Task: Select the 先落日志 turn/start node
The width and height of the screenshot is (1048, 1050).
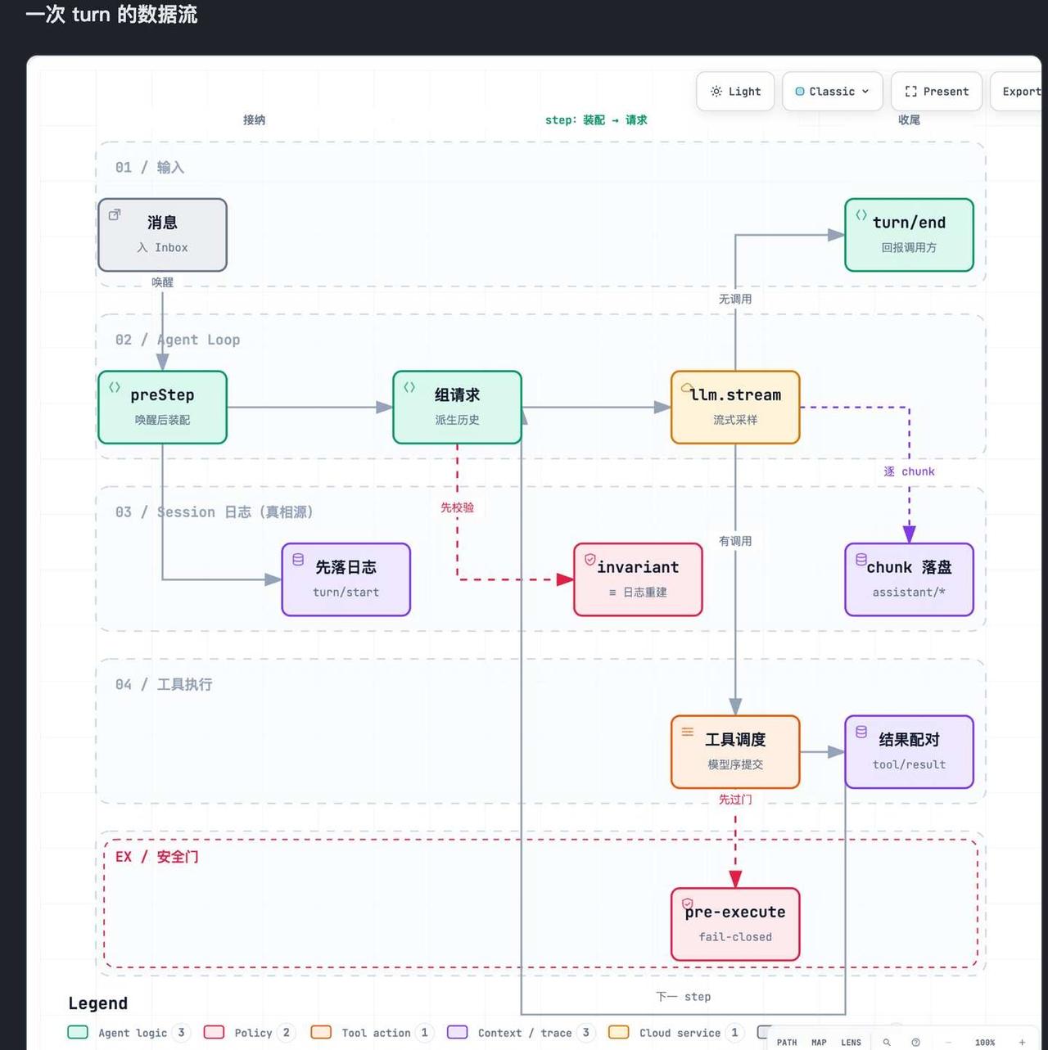Action: [x=346, y=579]
